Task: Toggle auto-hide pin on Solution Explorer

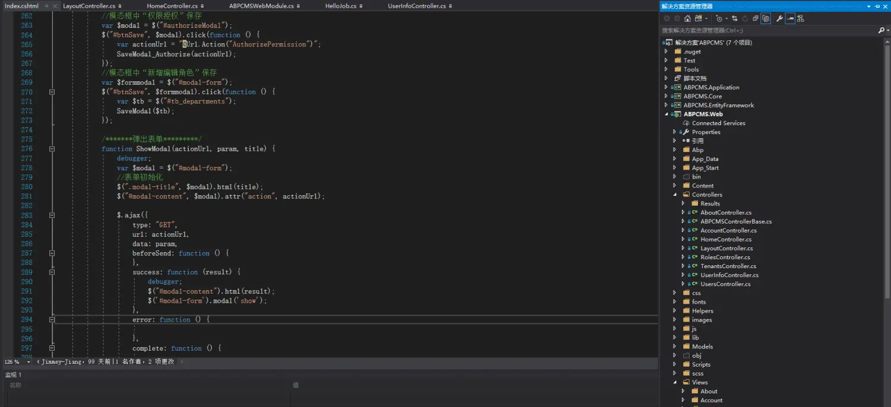Action: coord(877,6)
